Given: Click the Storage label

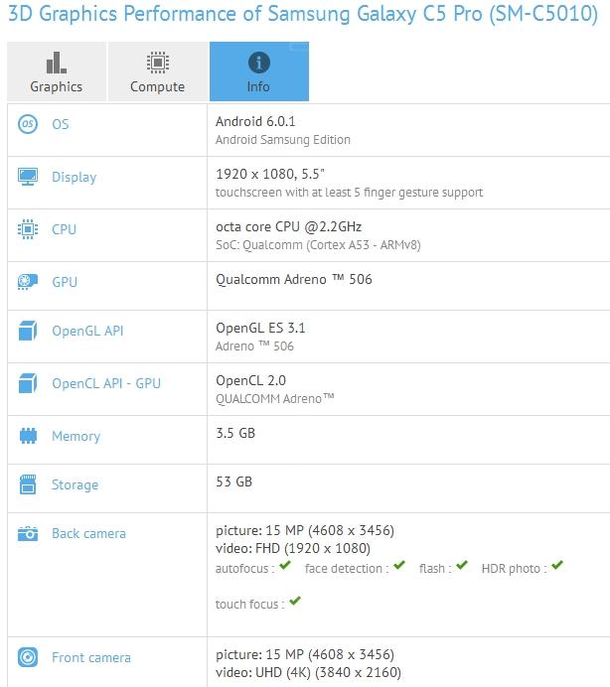Looking at the screenshot, I should point(75,485).
